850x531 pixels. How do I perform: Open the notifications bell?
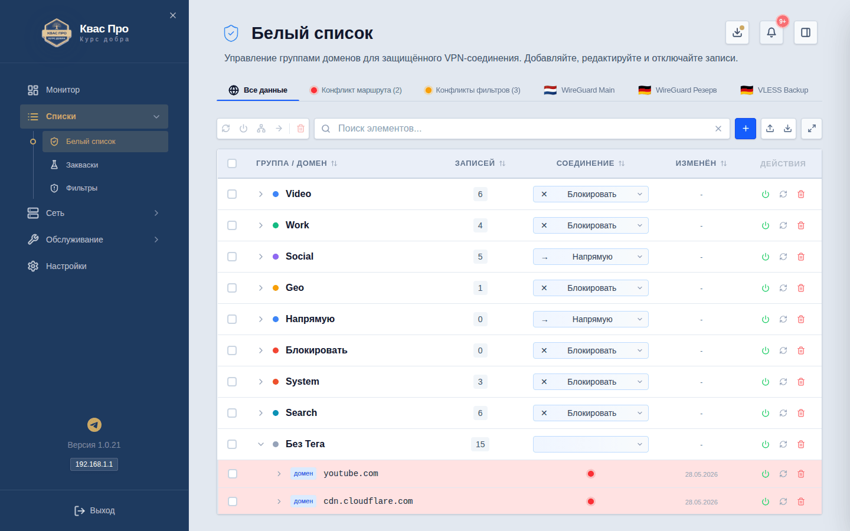[771, 32]
